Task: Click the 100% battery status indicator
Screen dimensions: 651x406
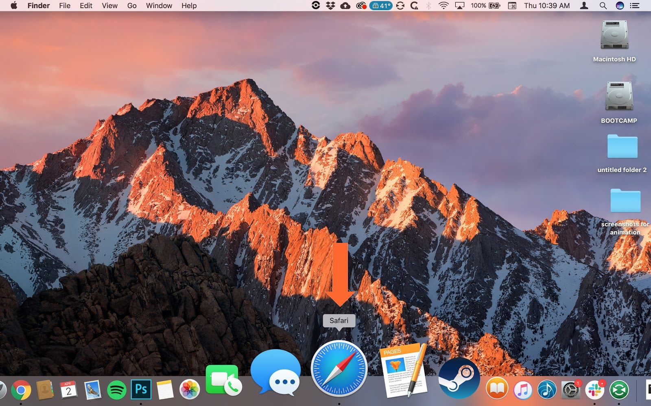Action: click(x=485, y=6)
